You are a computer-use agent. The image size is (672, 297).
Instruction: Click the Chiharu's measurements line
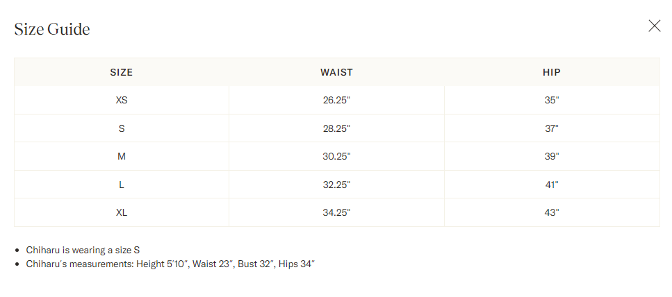[x=171, y=264]
